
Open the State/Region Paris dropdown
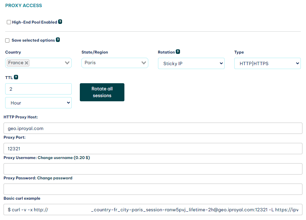[x=115, y=63]
